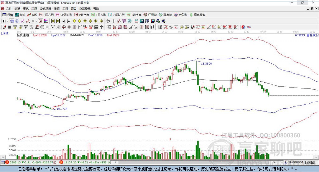Viewport: 319px width, 172px height.
Task: Open the 板块 sector view
Action: point(20,15)
